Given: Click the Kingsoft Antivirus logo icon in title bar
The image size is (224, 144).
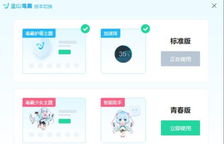Looking at the screenshot, I should tap(6, 6).
